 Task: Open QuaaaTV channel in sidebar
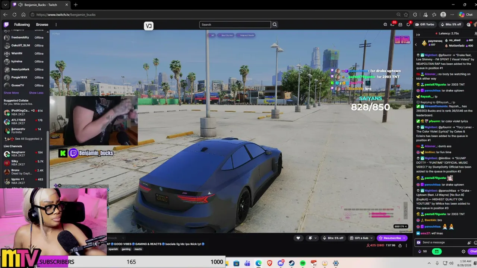24,85
